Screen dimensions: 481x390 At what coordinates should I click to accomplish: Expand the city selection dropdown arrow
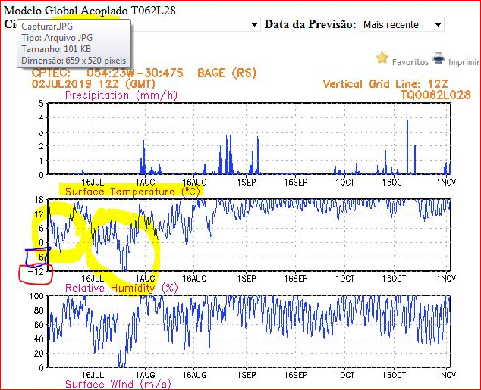click(253, 25)
